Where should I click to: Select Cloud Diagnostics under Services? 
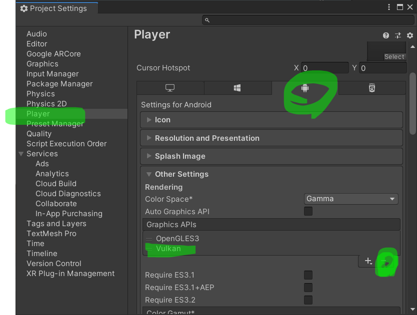pos(68,194)
